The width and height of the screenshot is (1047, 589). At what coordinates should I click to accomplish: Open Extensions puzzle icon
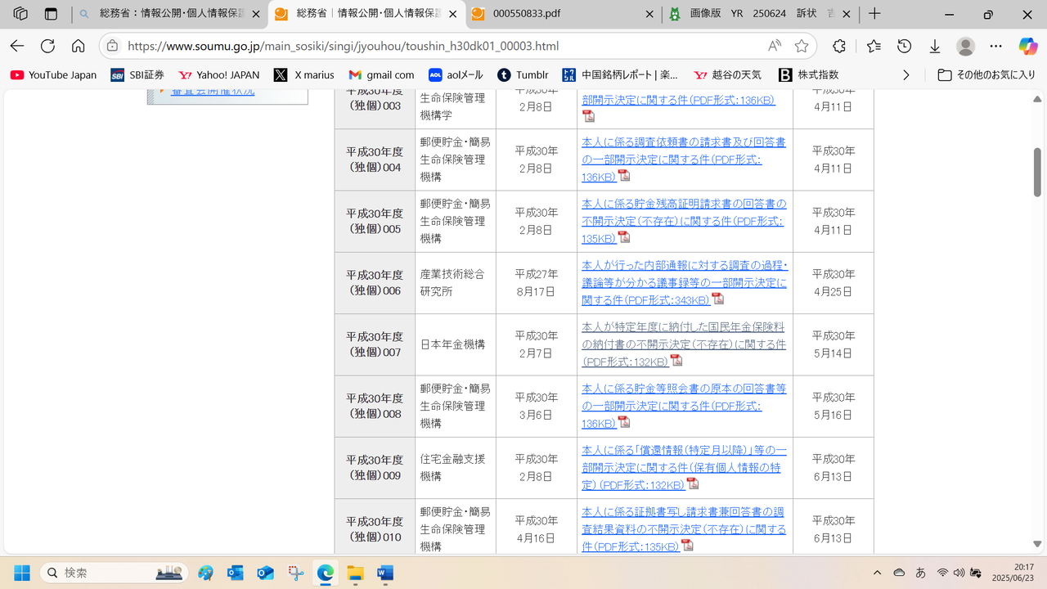[x=839, y=47]
